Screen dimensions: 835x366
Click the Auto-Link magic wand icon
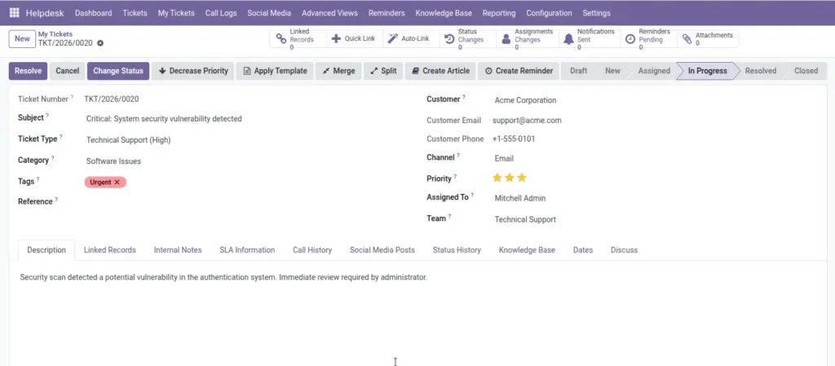(392, 39)
